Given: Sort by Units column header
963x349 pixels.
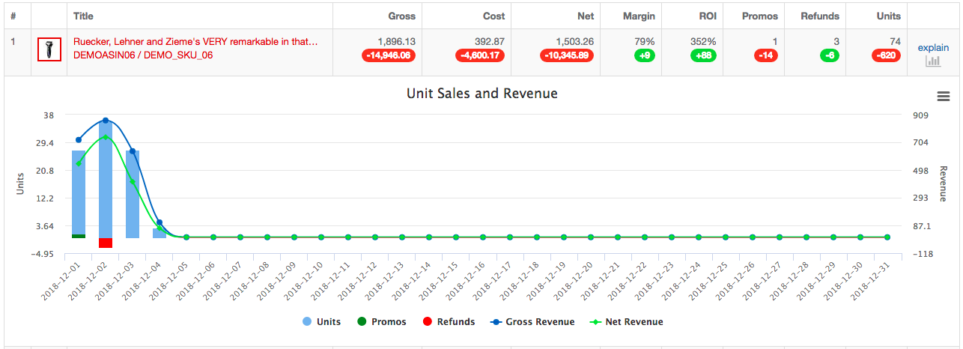Looking at the screenshot, I should point(888,16).
